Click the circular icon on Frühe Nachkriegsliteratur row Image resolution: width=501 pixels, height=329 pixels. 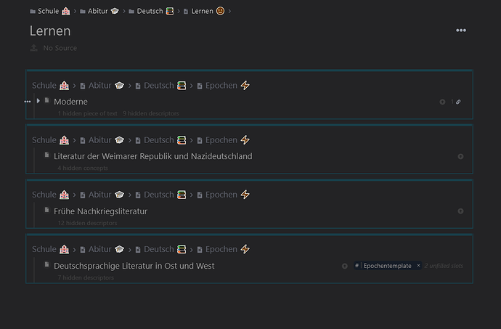coord(460,211)
